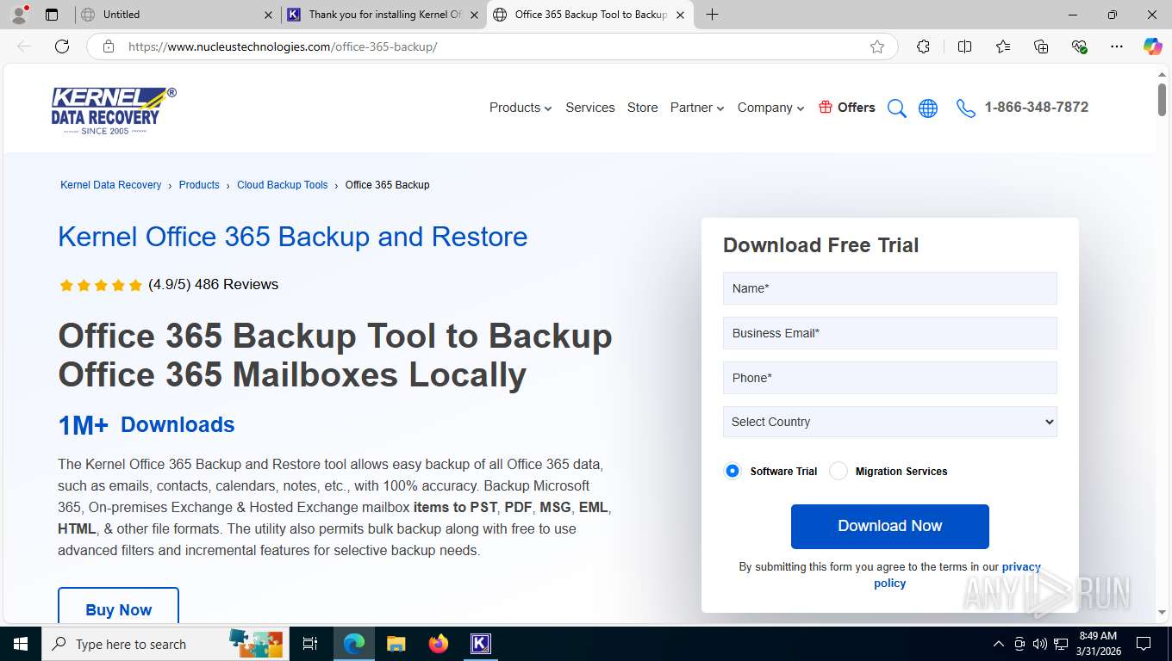This screenshot has width=1172, height=661.
Task: Open the Windows Start menu
Action: pyautogui.click(x=20, y=644)
